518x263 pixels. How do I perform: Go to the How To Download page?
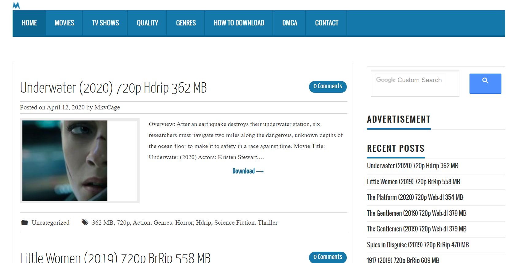click(x=239, y=23)
